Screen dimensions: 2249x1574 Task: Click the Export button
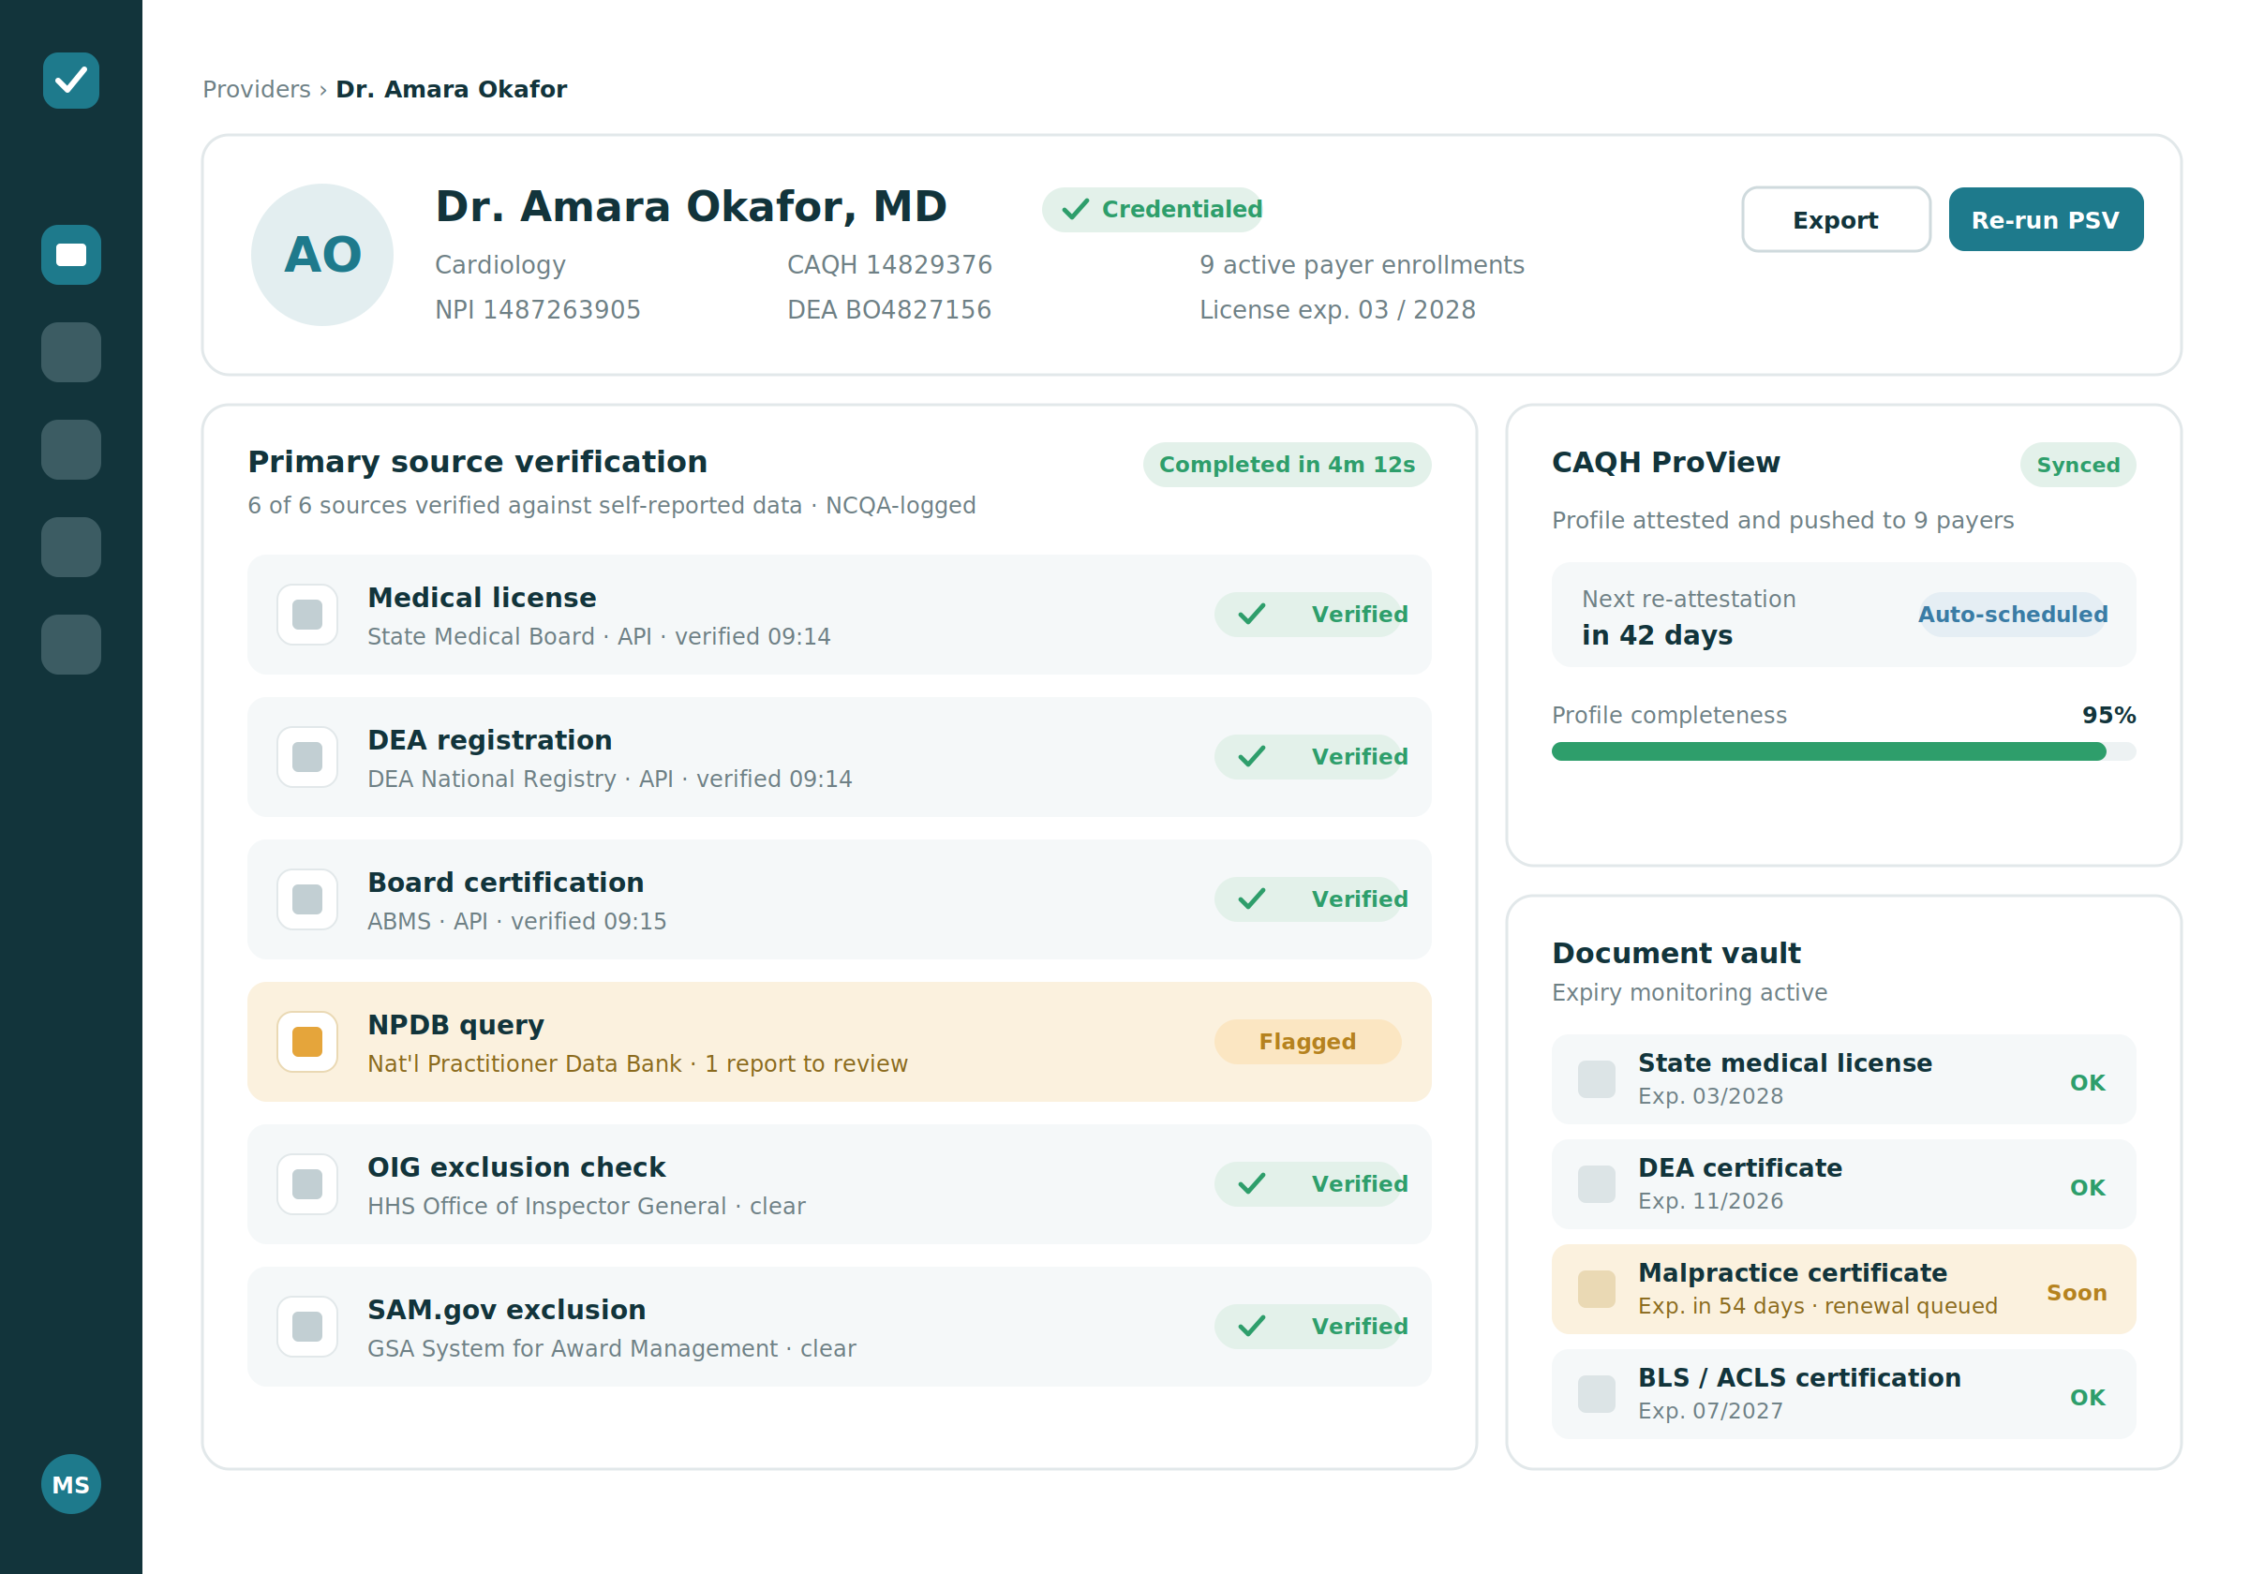[x=1836, y=219]
